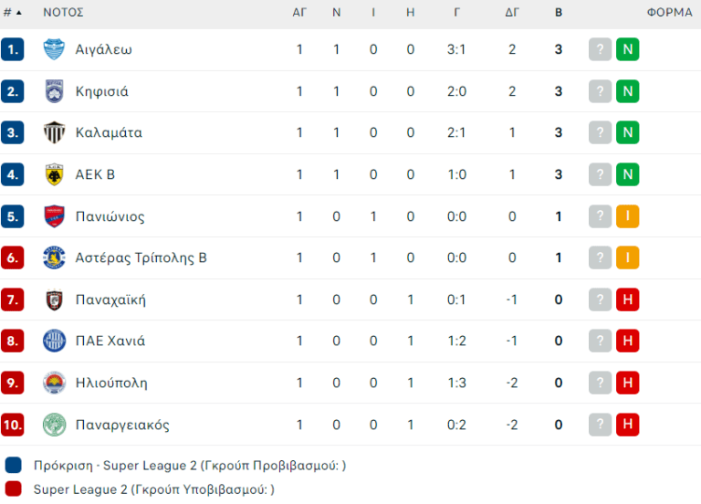Image resolution: width=701 pixels, height=504 pixels.
Task: Select the ΝΟΤΟΣ group header
Action: (x=63, y=13)
